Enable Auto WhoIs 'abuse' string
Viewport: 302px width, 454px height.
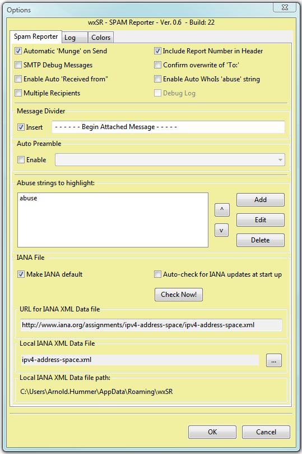pyautogui.click(x=157, y=79)
